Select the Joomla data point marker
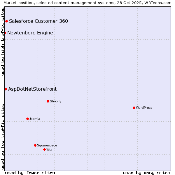Screen dimensions: 175x175 click(27, 119)
